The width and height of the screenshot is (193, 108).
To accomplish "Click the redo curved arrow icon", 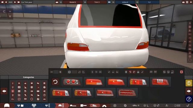I will tap(134, 72).
